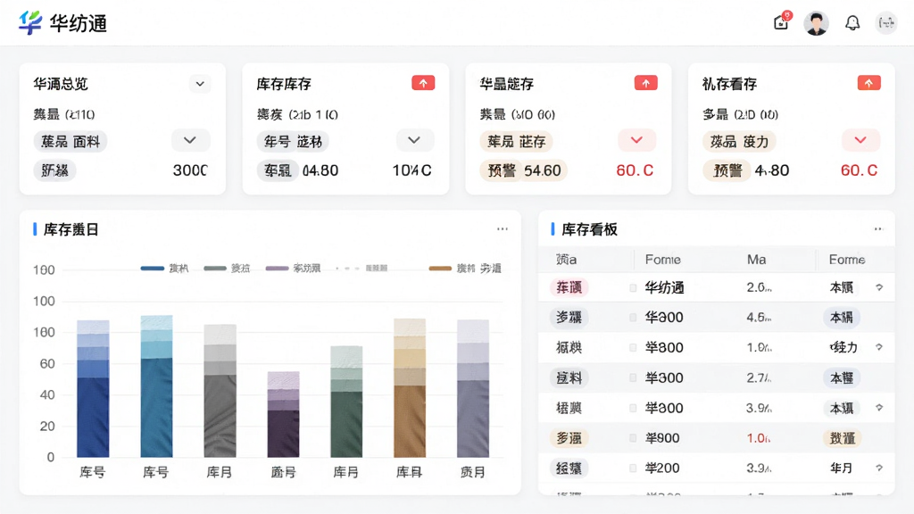914x514 pixels.
Task: Open the three-dot menu of the bar chart panel
Action: (x=503, y=229)
